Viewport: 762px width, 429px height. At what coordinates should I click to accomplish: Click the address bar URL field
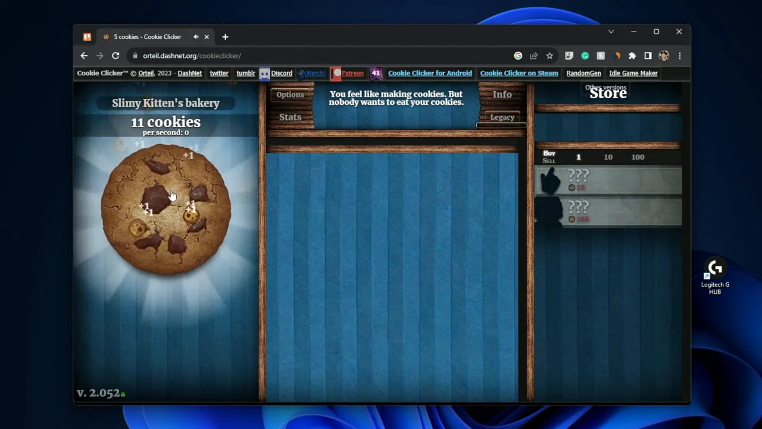pyautogui.click(x=321, y=56)
